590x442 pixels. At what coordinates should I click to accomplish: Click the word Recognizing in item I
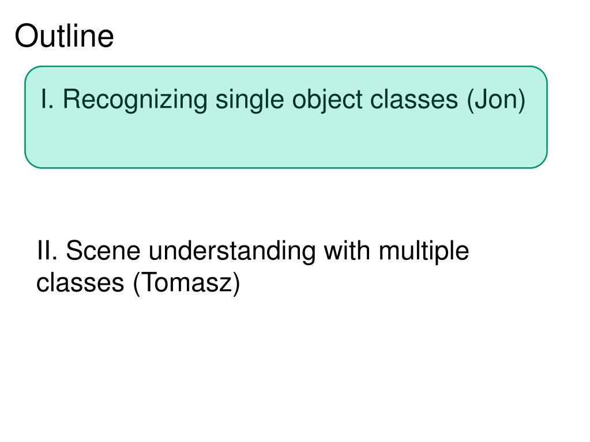click(x=135, y=100)
